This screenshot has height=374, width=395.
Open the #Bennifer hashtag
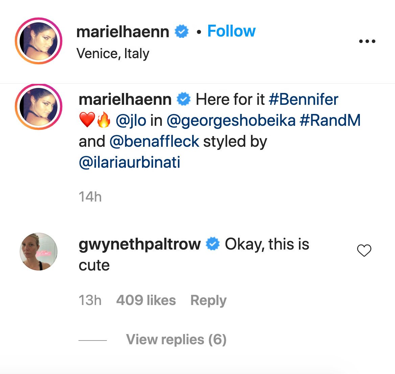pos(303,100)
